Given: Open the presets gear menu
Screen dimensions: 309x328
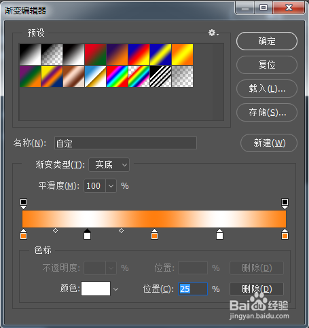Looking at the screenshot, I should pyautogui.click(x=213, y=33).
